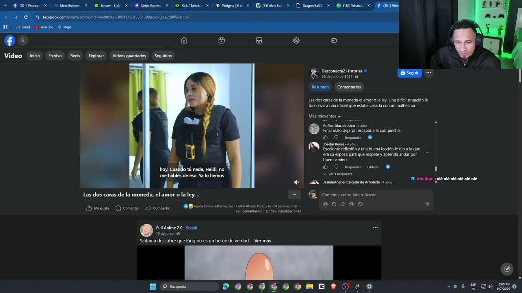Expand Full Anime 2.0 post with Ver más
The image size is (522, 293).
click(263, 241)
